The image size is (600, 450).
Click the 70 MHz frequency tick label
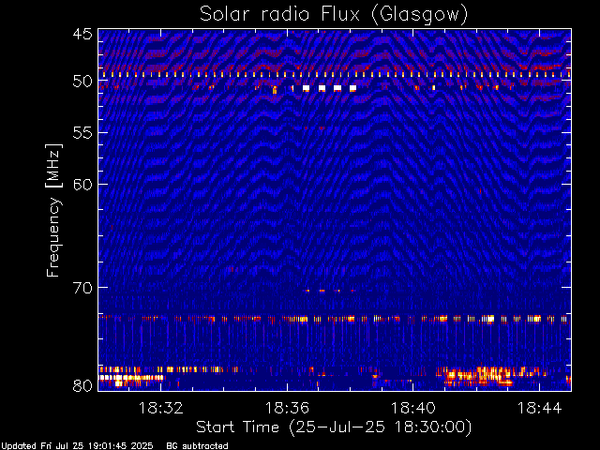pos(82,288)
